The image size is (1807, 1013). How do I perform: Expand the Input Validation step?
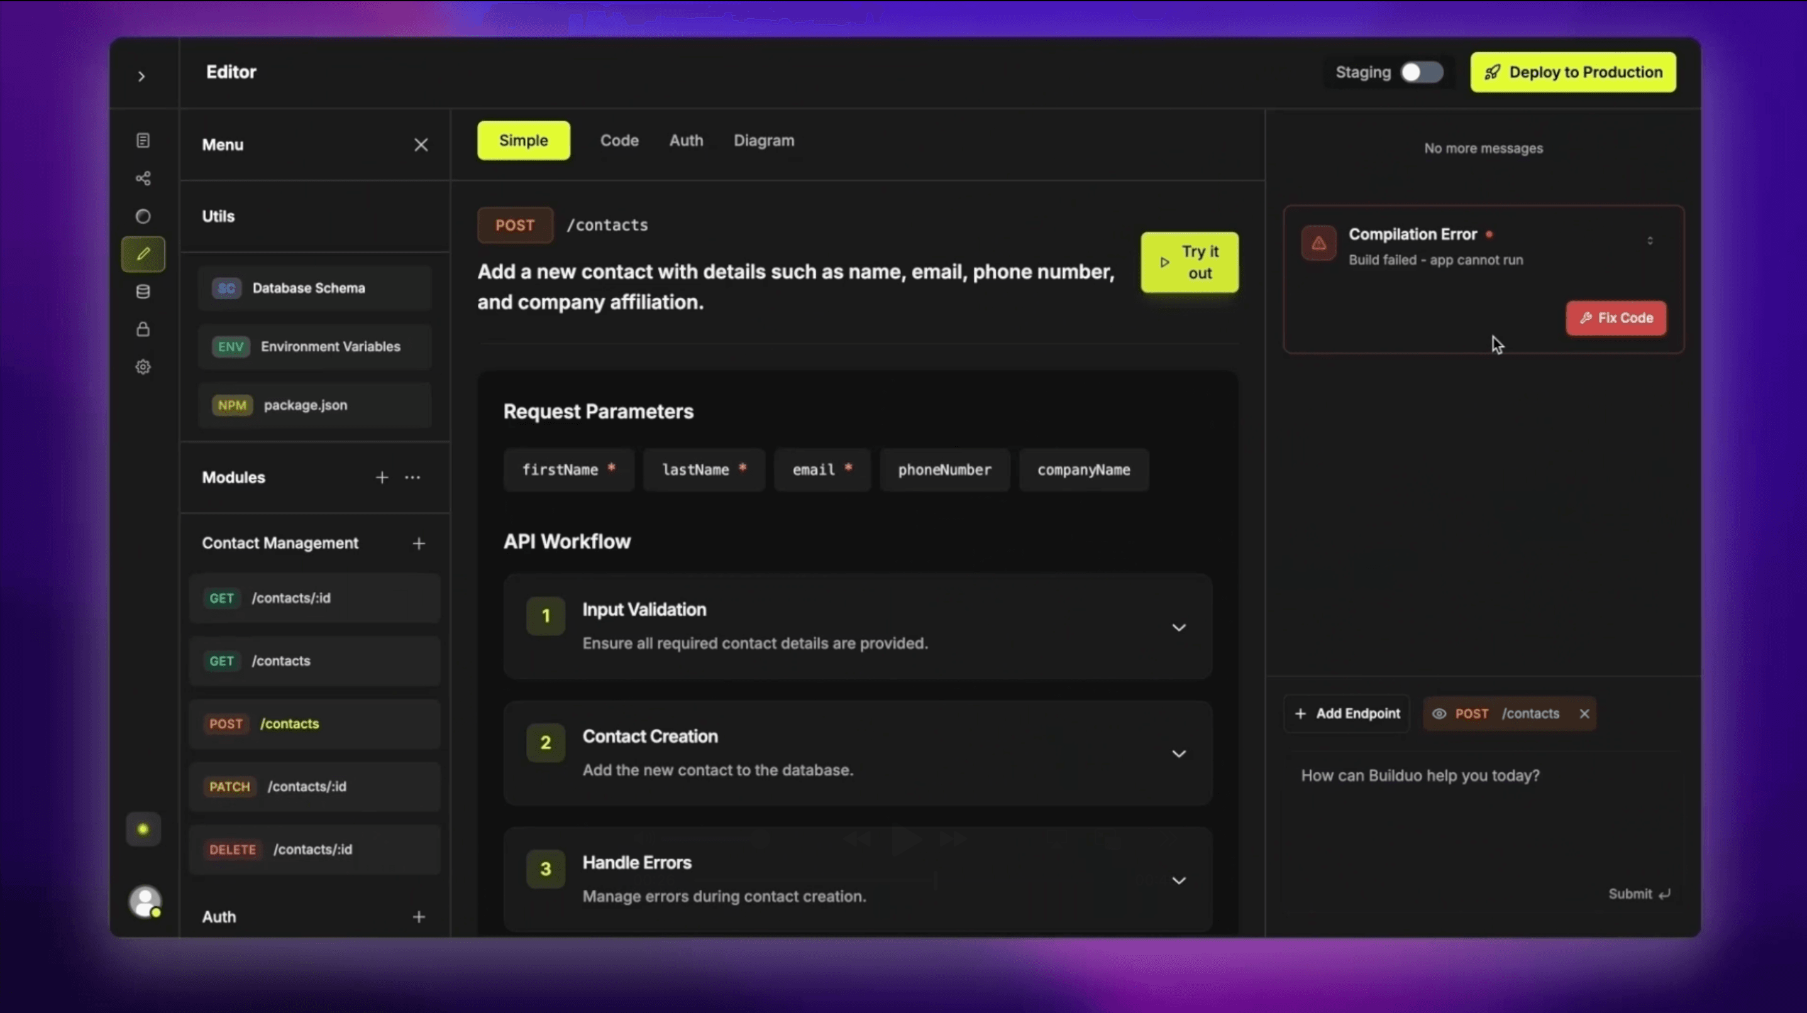[x=1178, y=627]
